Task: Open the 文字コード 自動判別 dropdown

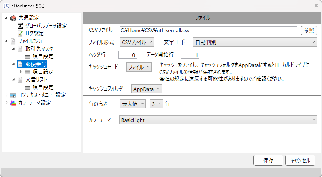Action: 255,42
